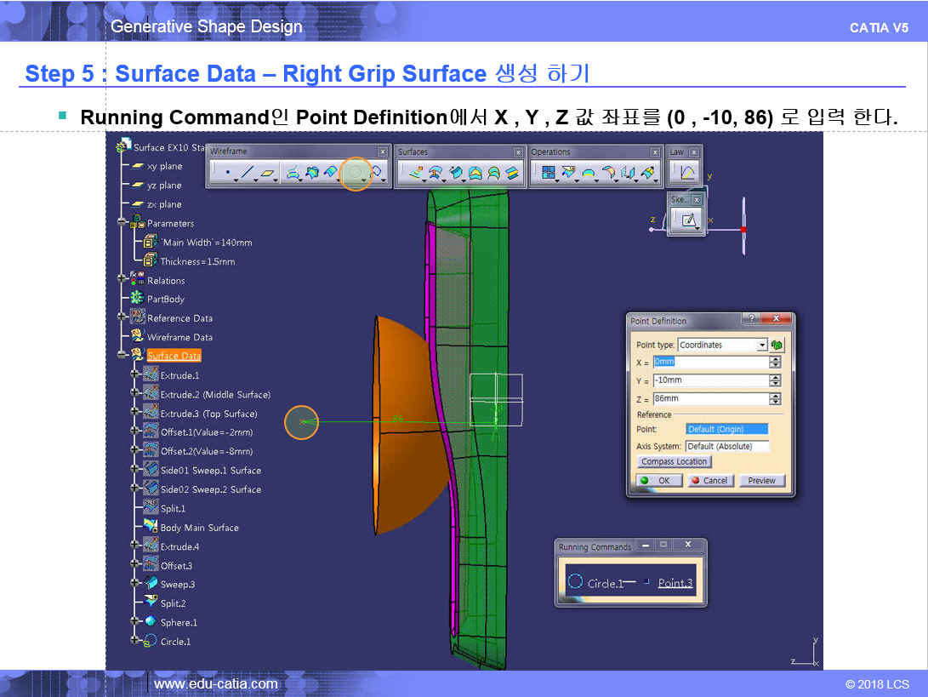The width and height of the screenshot is (928, 697).
Task: Click OK in Point Definition dialog
Action: (x=657, y=480)
